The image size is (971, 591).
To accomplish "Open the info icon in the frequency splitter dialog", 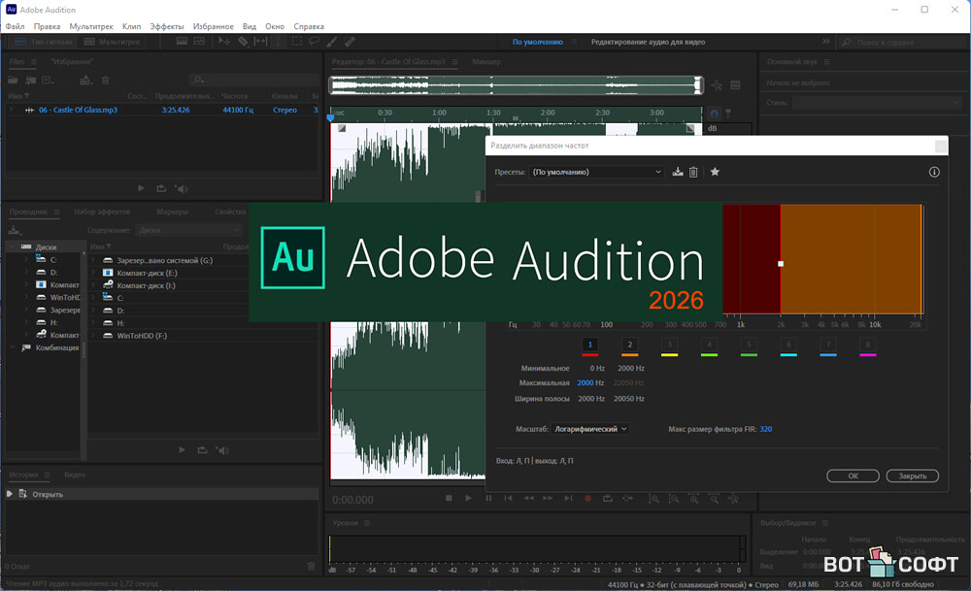I will click(x=934, y=172).
